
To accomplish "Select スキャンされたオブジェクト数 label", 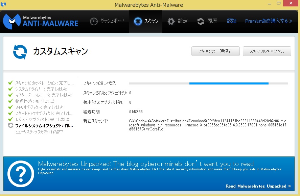I will [x=105, y=93].
